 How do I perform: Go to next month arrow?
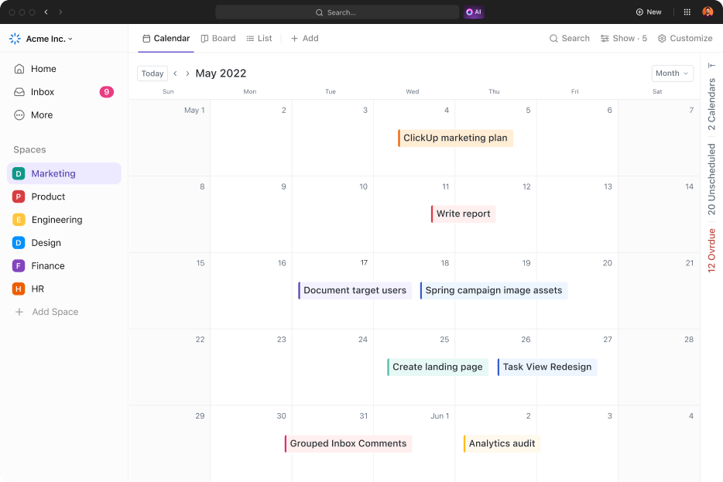pyautogui.click(x=187, y=73)
